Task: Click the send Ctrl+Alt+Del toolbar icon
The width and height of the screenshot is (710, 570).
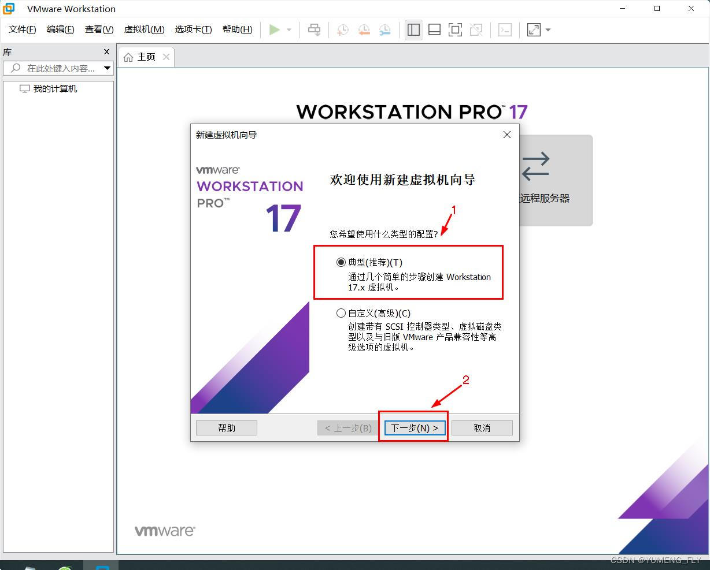Action: [315, 29]
